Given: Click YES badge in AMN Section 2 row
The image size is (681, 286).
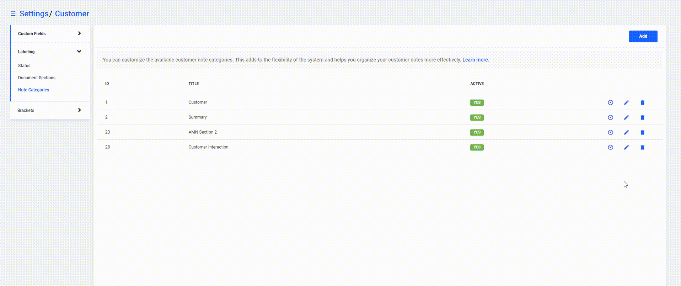Looking at the screenshot, I should (477, 132).
